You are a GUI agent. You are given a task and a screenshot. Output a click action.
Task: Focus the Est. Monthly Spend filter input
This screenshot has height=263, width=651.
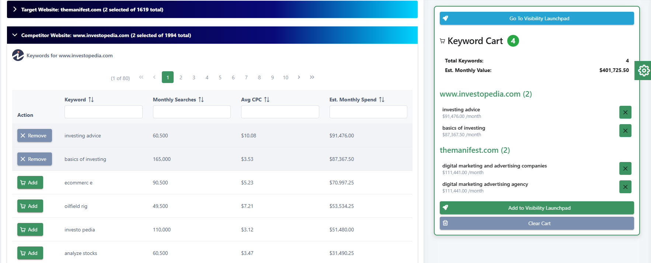368,112
